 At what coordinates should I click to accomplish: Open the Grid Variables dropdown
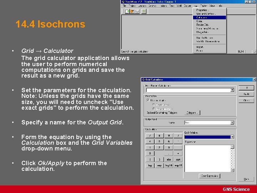pos(232,137)
